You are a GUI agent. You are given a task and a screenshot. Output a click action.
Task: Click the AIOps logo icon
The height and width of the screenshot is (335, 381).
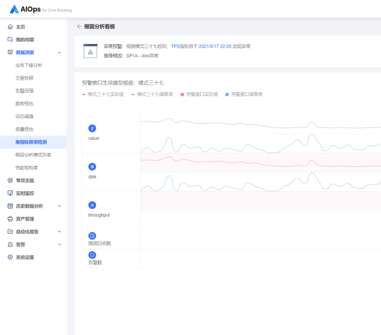tap(14, 9)
